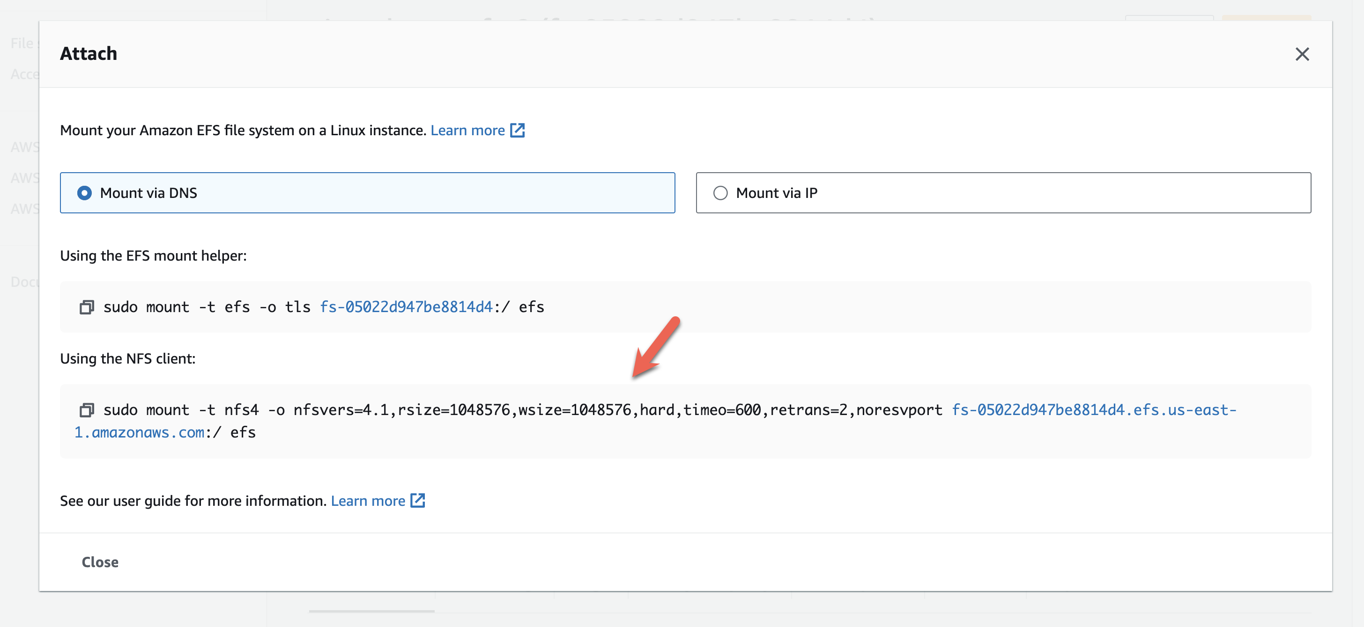Click dimmed Docu item in the background sidebar
Viewport: 1364px width, 627px height.
pos(24,282)
